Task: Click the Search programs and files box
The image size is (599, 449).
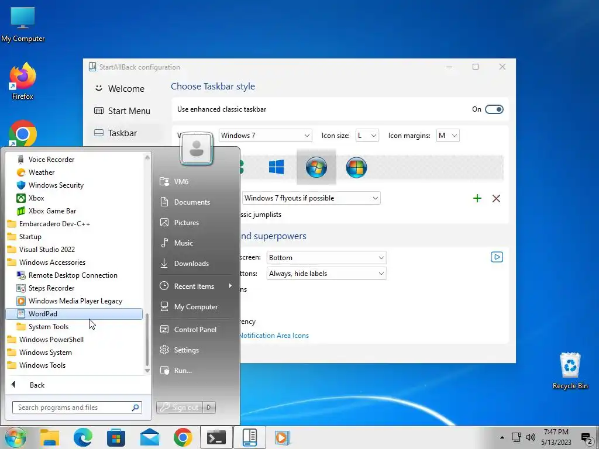Action: pos(77,407)
